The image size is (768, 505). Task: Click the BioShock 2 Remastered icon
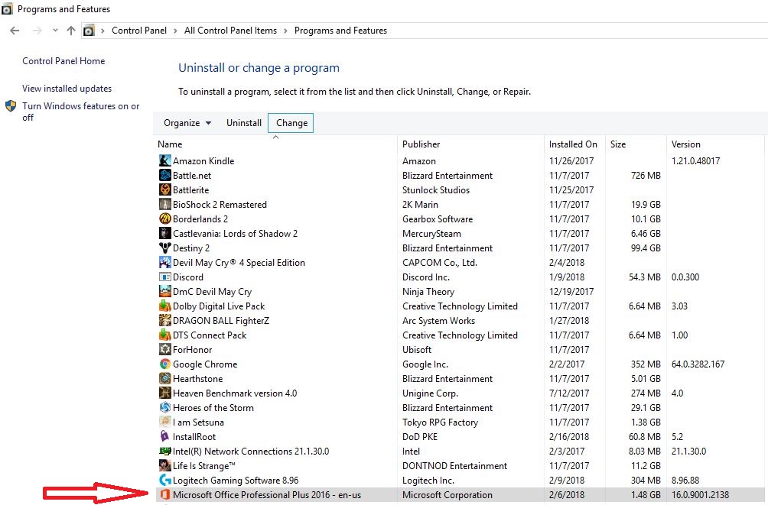pyautogui.click(x=165, y=204)
